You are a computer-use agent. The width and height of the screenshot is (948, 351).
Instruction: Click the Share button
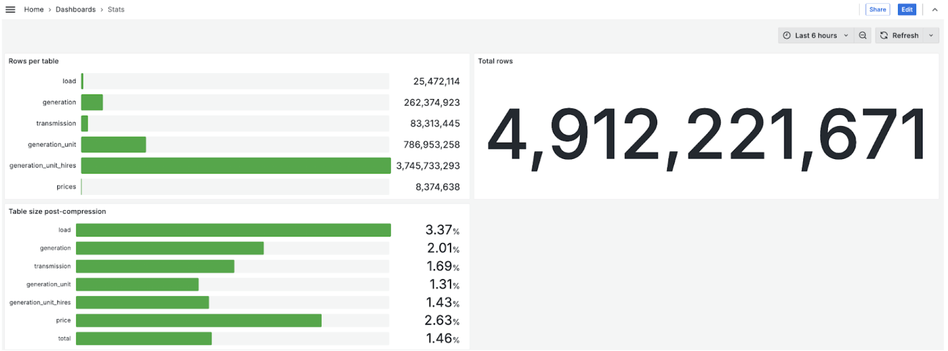(877, 9)
